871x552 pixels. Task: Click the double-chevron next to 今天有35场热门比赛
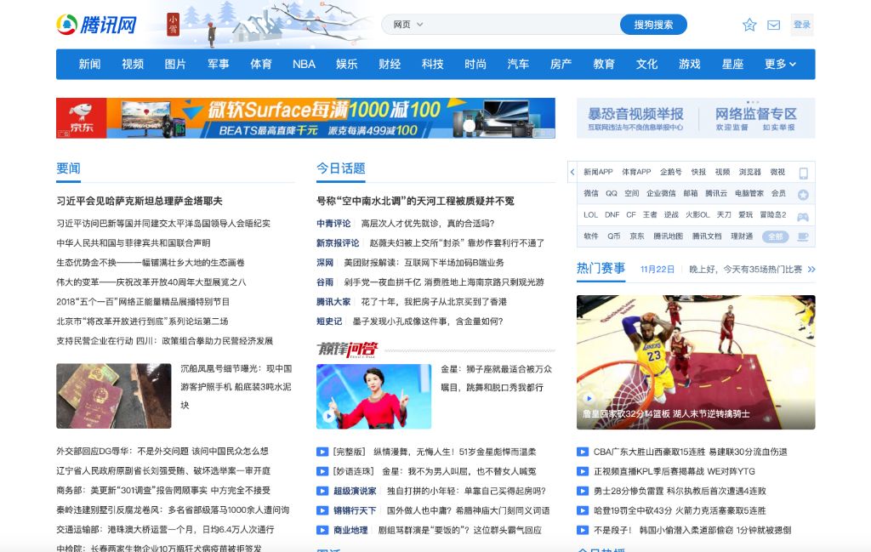pyautogui.click(x=811, y=270)
